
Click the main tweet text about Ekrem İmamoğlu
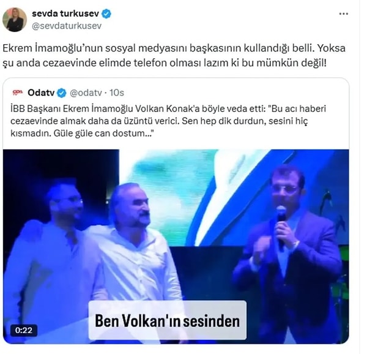click(x=174, y=56)
